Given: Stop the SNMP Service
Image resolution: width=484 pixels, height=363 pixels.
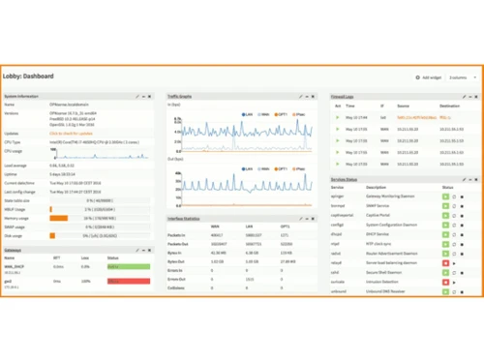Looking at the screenshot, I should click(462, 206).
